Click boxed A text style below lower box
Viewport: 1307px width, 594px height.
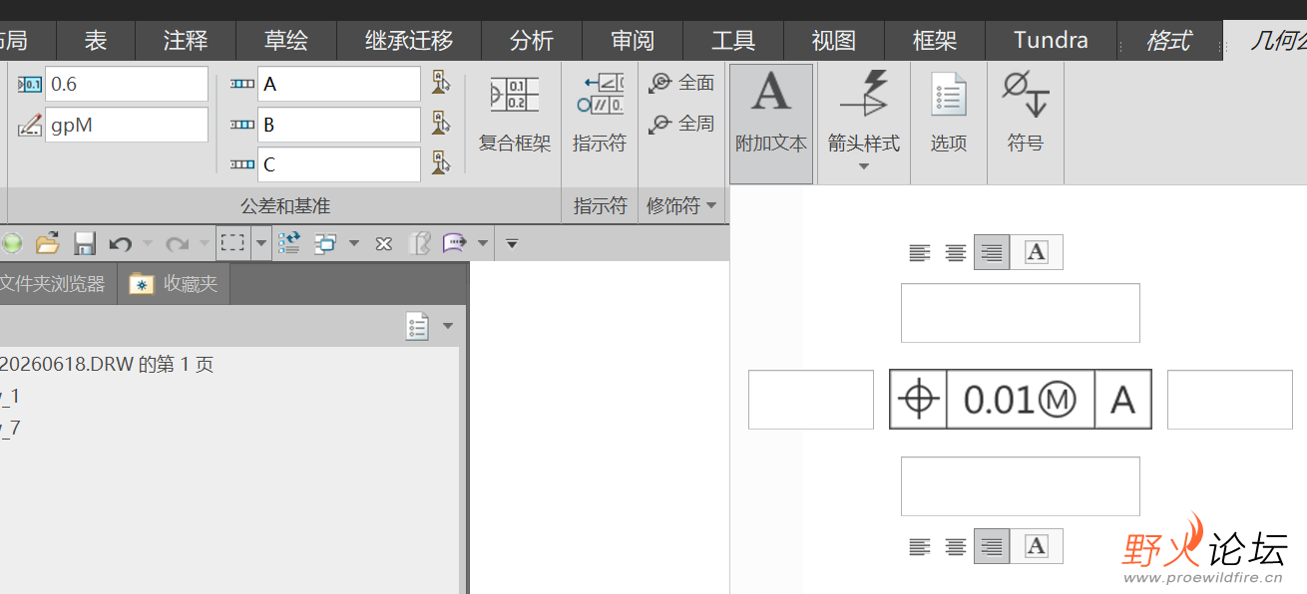point(1037,546)
